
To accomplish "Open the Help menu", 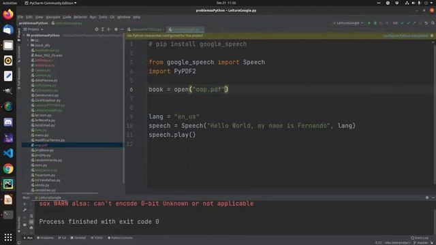I will pos(136,17).
